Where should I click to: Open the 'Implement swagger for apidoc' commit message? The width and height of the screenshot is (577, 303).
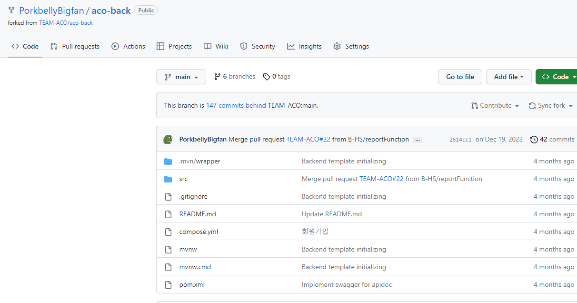coord(347,285)
